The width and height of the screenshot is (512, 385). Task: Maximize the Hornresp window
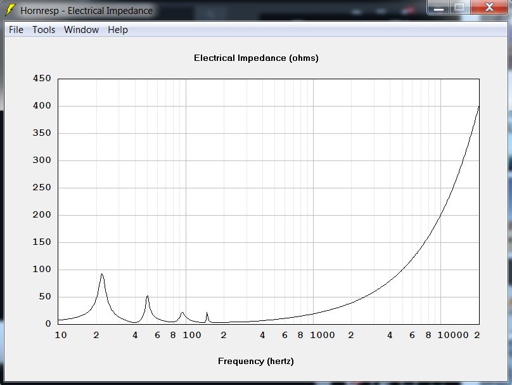(460, 7)
